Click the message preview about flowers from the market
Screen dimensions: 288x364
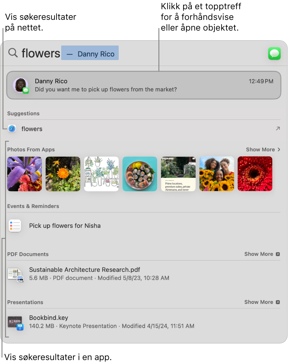[106, 89]
